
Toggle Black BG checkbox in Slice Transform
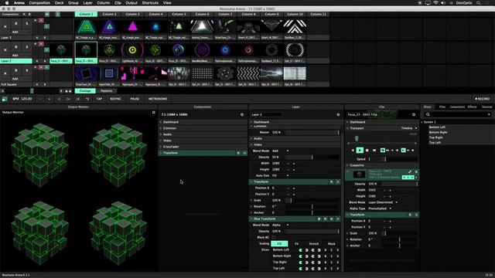click(274, 237)
